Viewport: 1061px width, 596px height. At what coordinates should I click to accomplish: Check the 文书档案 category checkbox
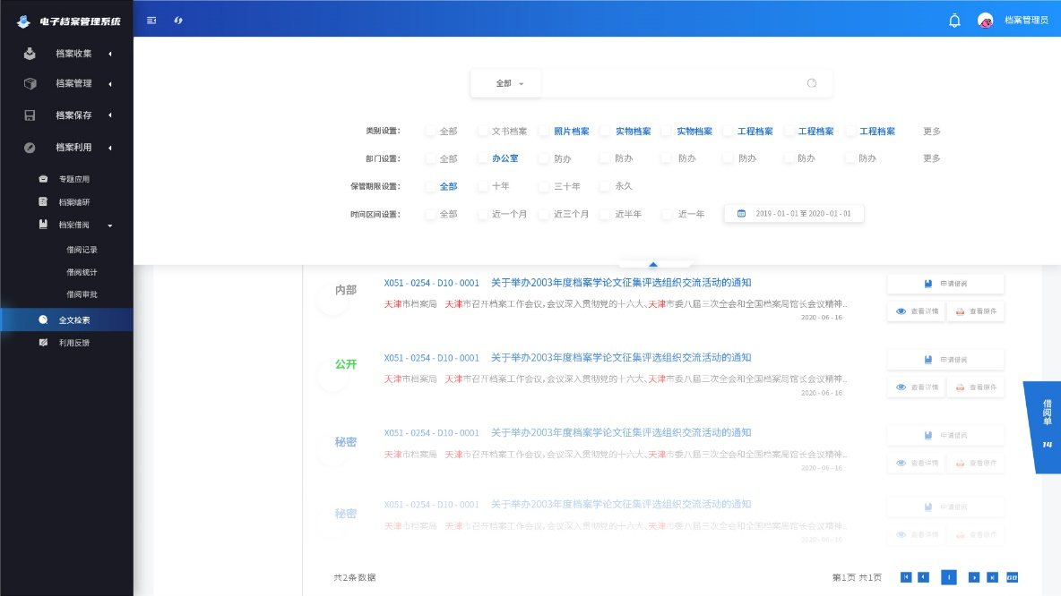tap(484, 132)
